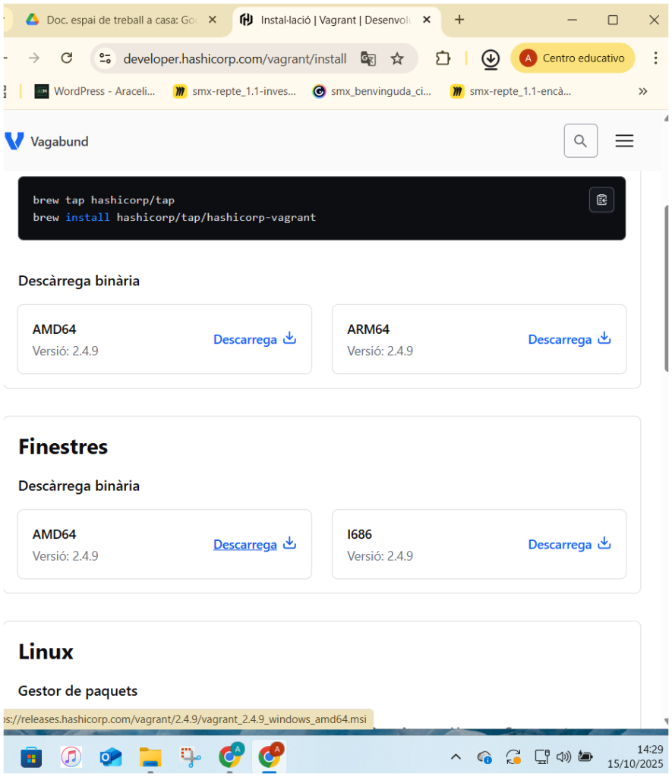Click the translate page icon in address bar

click(x=368, y=58)
